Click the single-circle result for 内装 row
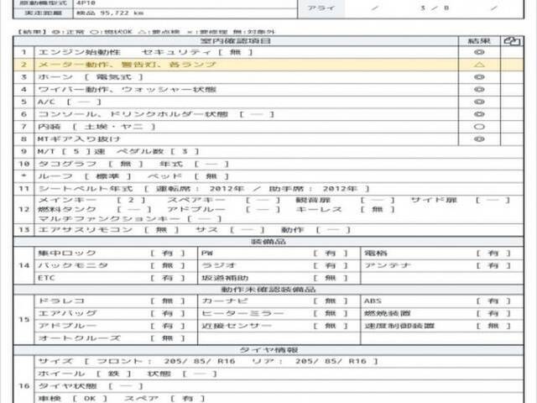This screenshot has width=537, height=403. tap(479, 127)
